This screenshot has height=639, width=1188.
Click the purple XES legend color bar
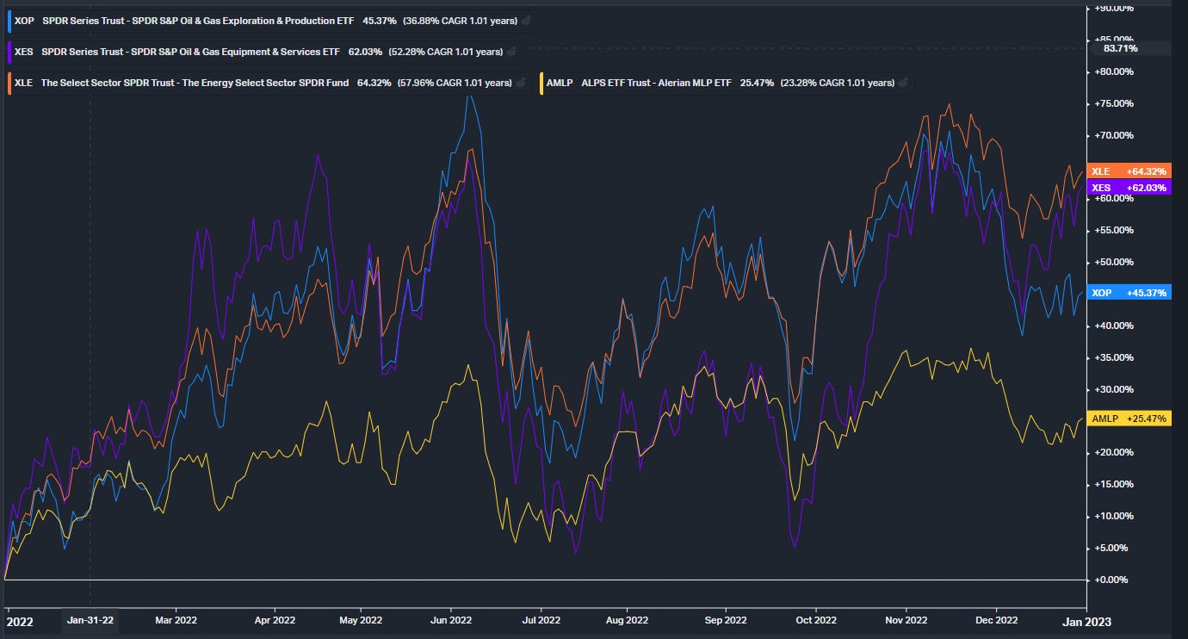point(9,52)
